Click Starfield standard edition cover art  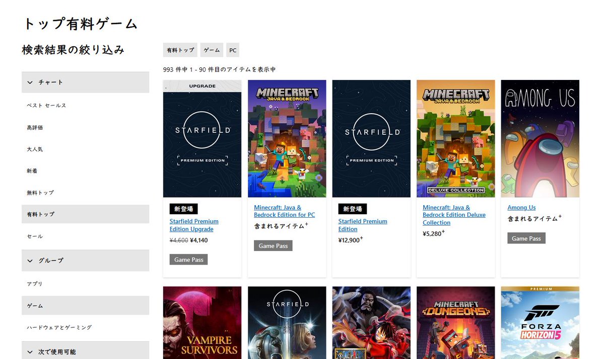click(x=287, y=323)
